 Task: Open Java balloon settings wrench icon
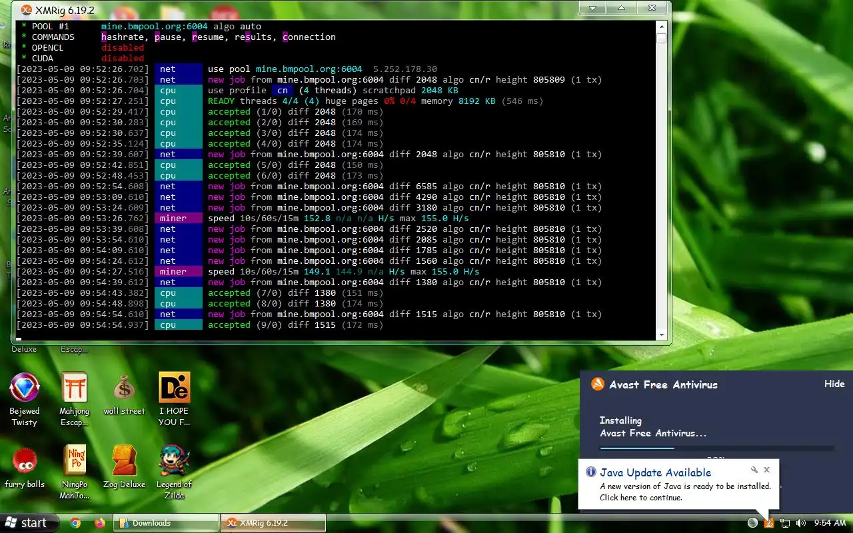754,470
